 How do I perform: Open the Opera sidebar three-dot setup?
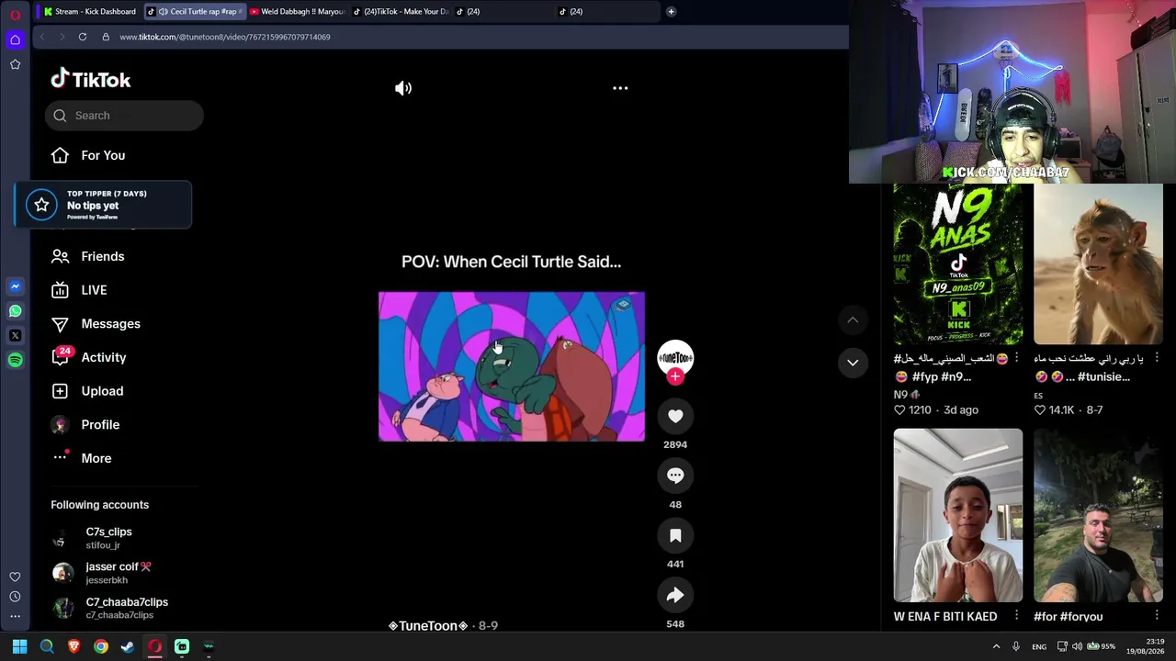[16, 617]
